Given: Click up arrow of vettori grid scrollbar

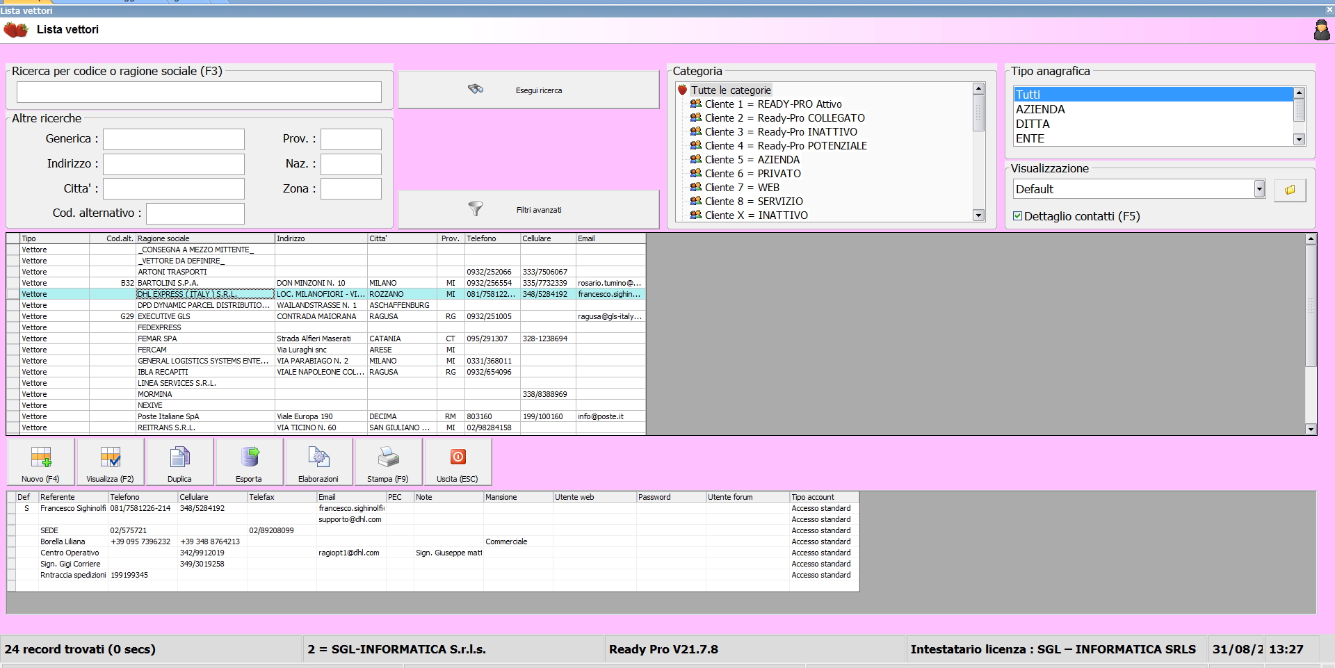Looking at the screenshot, I should pyautogui.click(x=1311, y=238).
